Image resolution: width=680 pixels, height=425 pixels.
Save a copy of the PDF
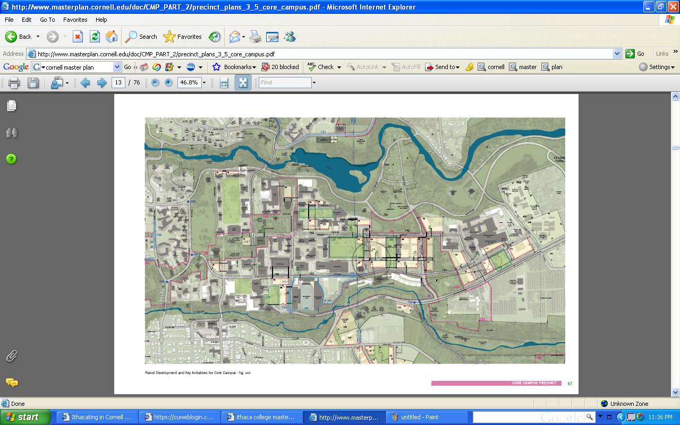point(33,83)
